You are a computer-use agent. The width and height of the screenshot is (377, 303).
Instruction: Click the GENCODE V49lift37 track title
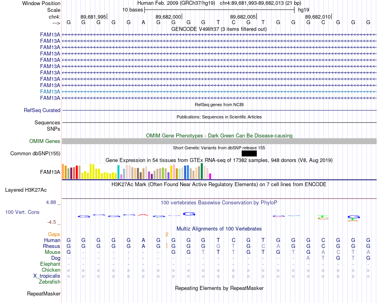coord(219,29)
